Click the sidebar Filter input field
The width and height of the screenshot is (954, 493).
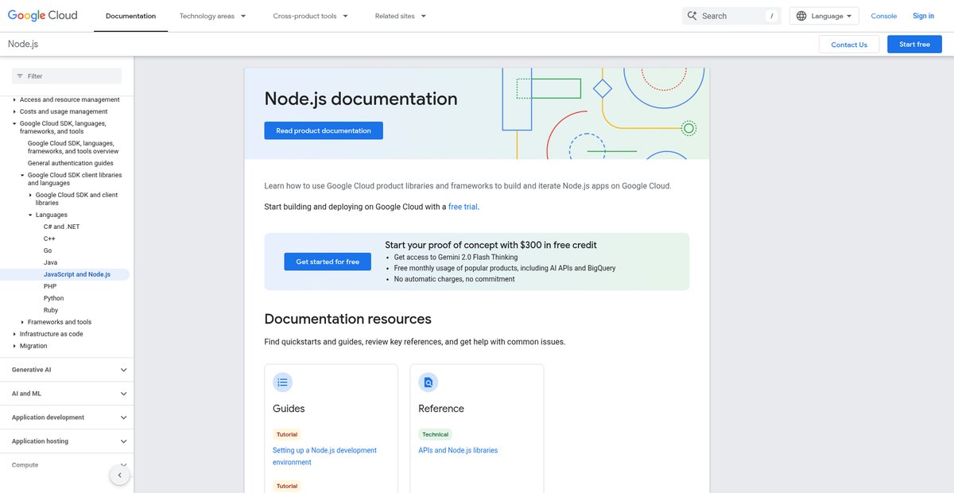(x=67, y=76)
